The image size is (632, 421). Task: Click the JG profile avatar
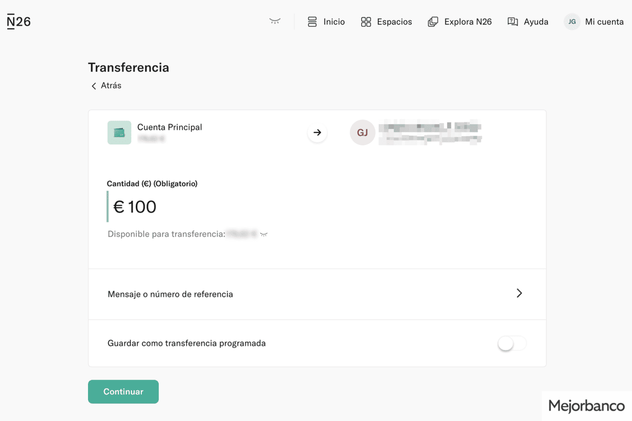click(x=572, y=22)
